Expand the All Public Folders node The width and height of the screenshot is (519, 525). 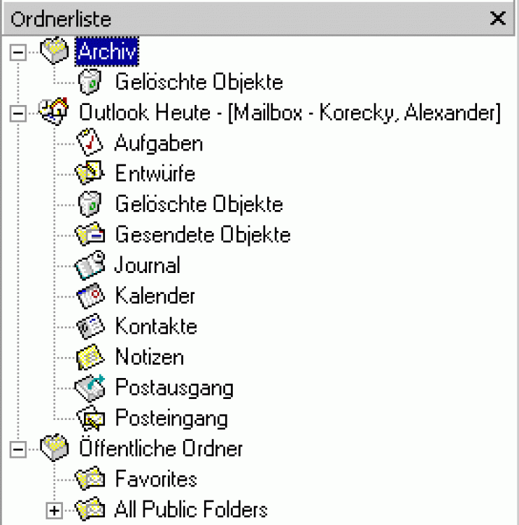54,510
